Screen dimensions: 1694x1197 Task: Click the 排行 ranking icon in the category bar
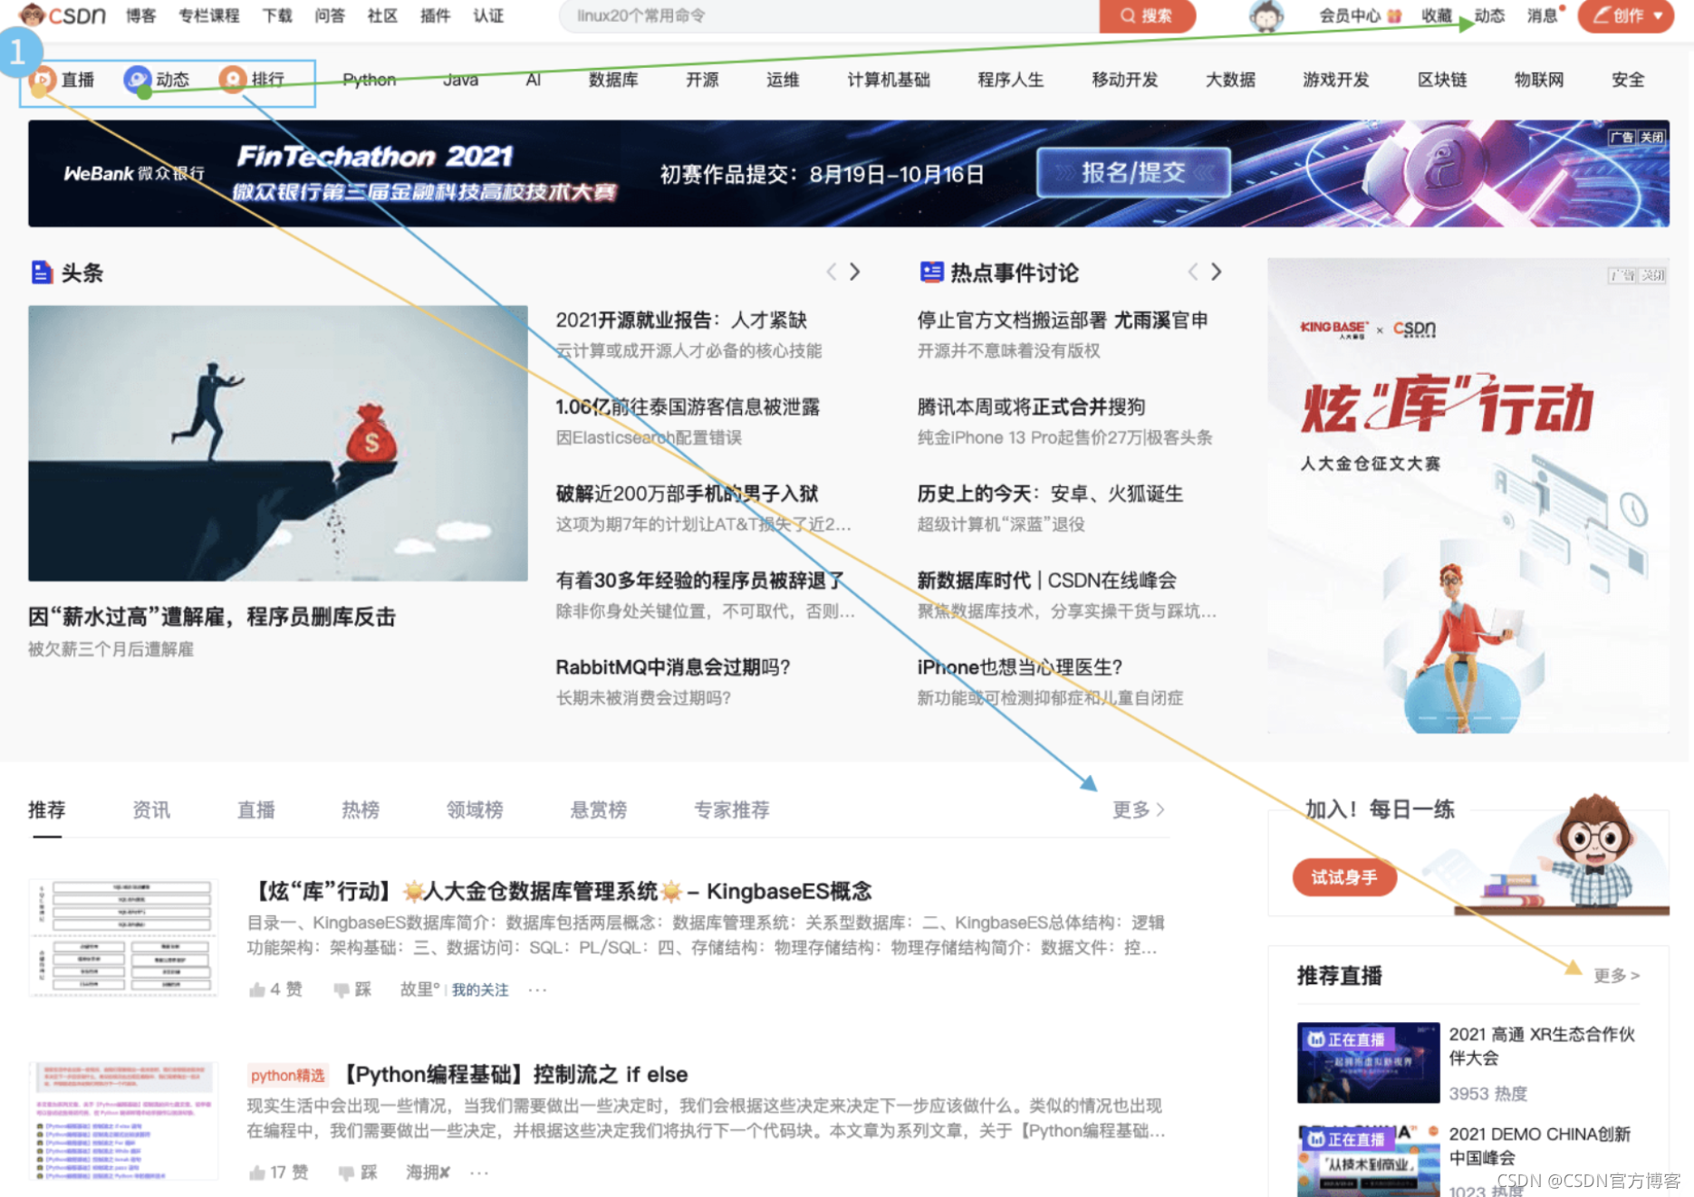[x=233, y=80]
